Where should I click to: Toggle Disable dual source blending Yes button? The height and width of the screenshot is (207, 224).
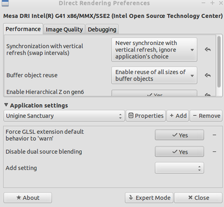point(179,152)
